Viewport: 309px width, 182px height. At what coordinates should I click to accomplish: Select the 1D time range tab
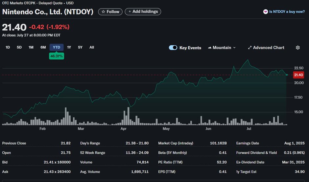pyautogui.click(x=8, y=47)
